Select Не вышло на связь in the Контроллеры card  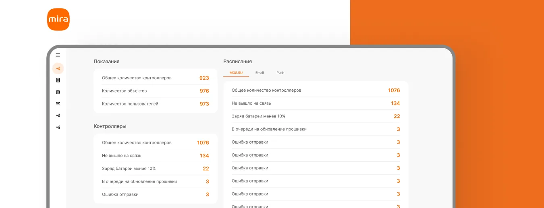coord(122,156)
